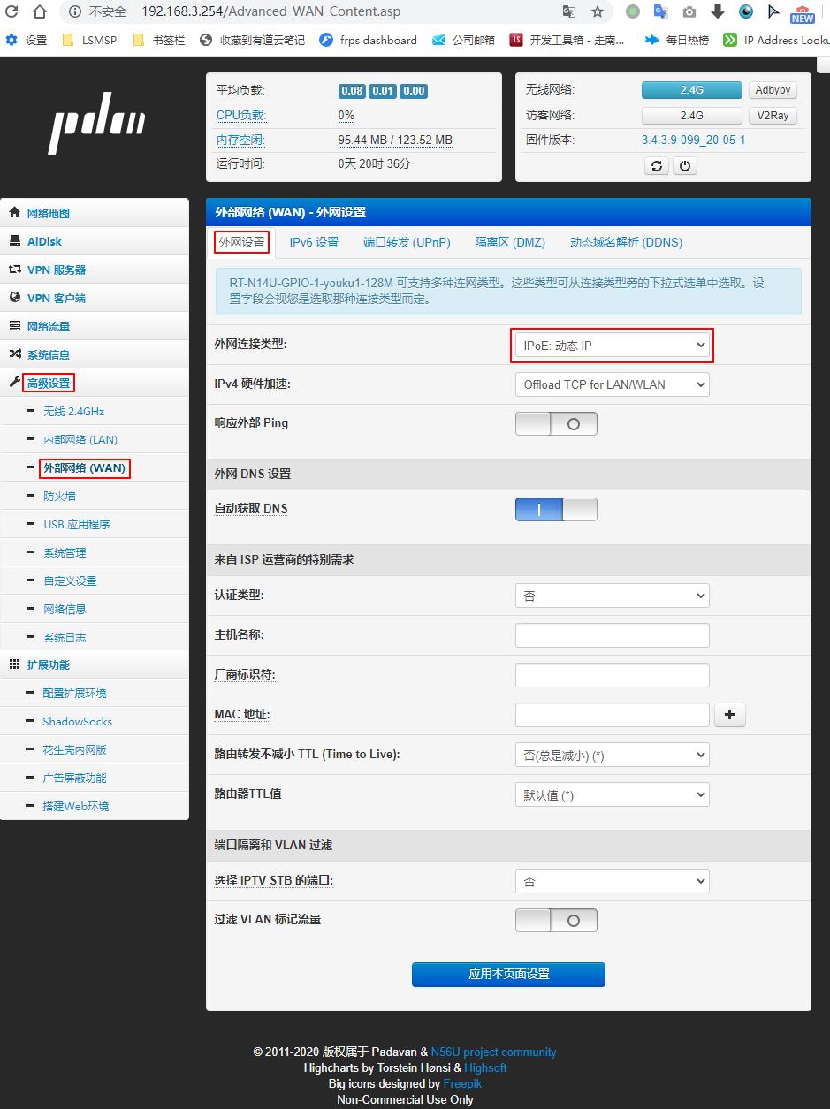Open the translate page icon in address bar
This screenshot has width=830, height=1109.
(x=569, y=11)
